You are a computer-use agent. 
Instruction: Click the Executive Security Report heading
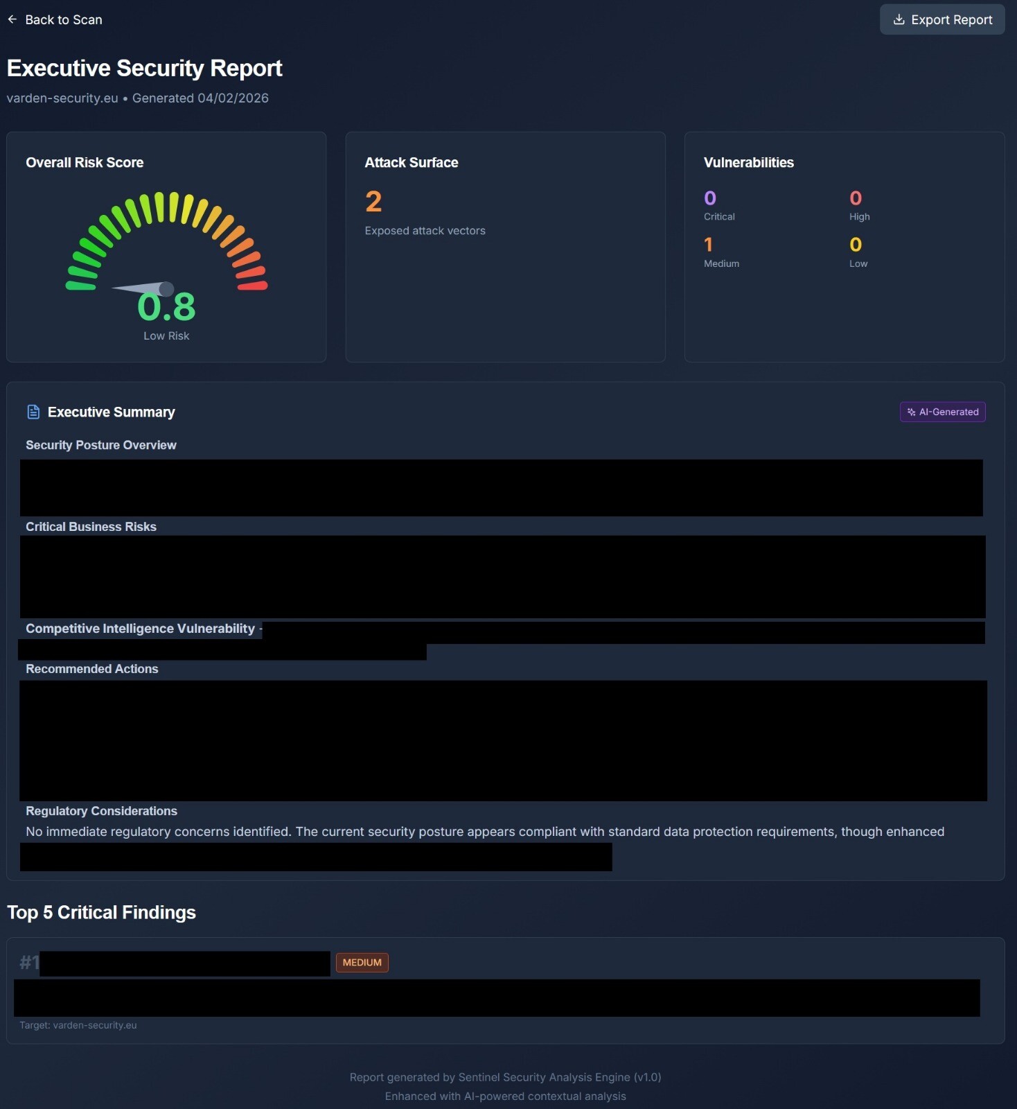[144, 68]
